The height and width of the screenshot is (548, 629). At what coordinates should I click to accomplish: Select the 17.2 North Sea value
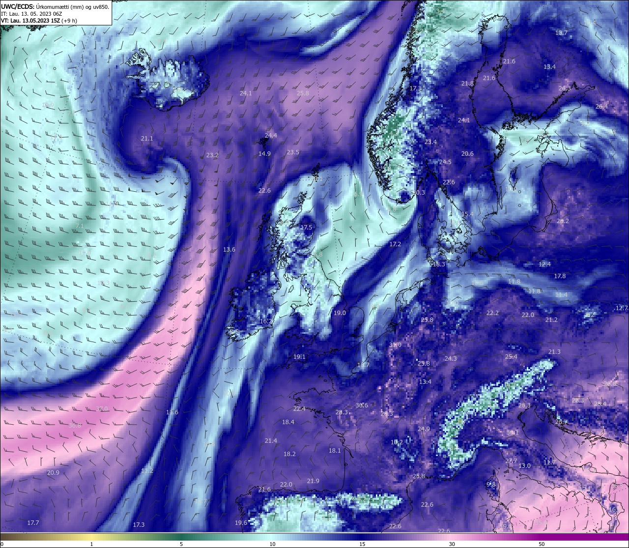coord(395,244)
